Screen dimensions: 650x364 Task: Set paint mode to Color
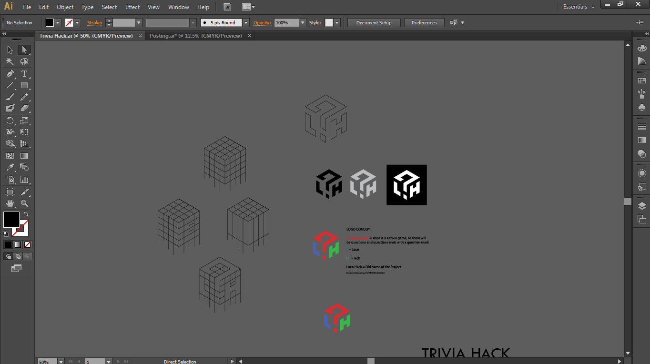click(8, 244)
